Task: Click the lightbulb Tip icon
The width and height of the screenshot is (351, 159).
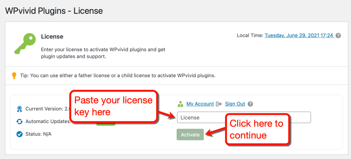Action: point(14,75)
